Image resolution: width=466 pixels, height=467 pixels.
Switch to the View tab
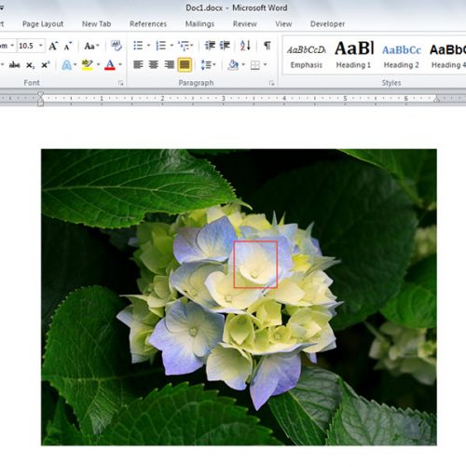283,24
